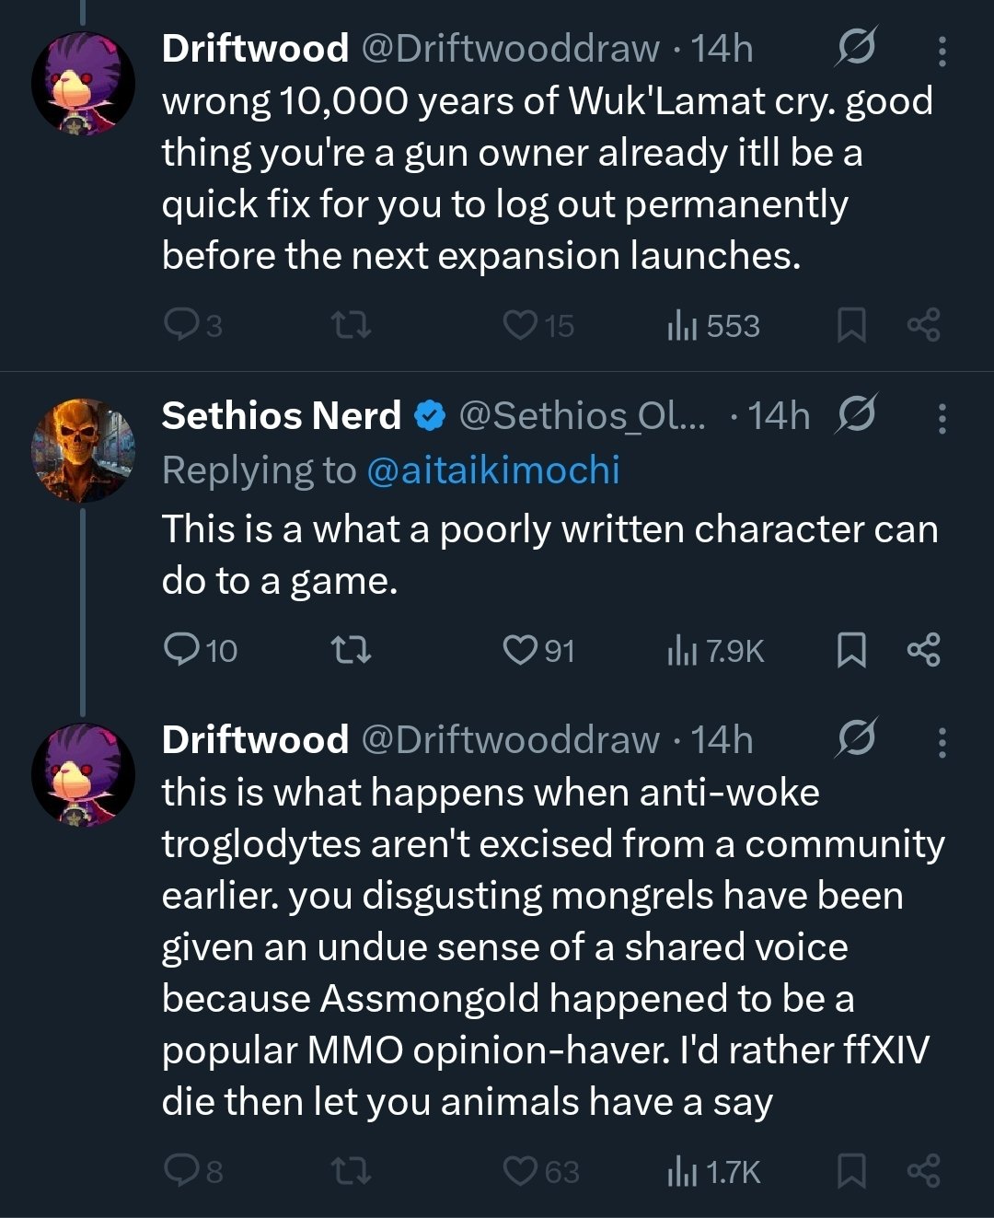
Task: Share the bottom Driftwood tweet
Action: tap(923, 1171)
